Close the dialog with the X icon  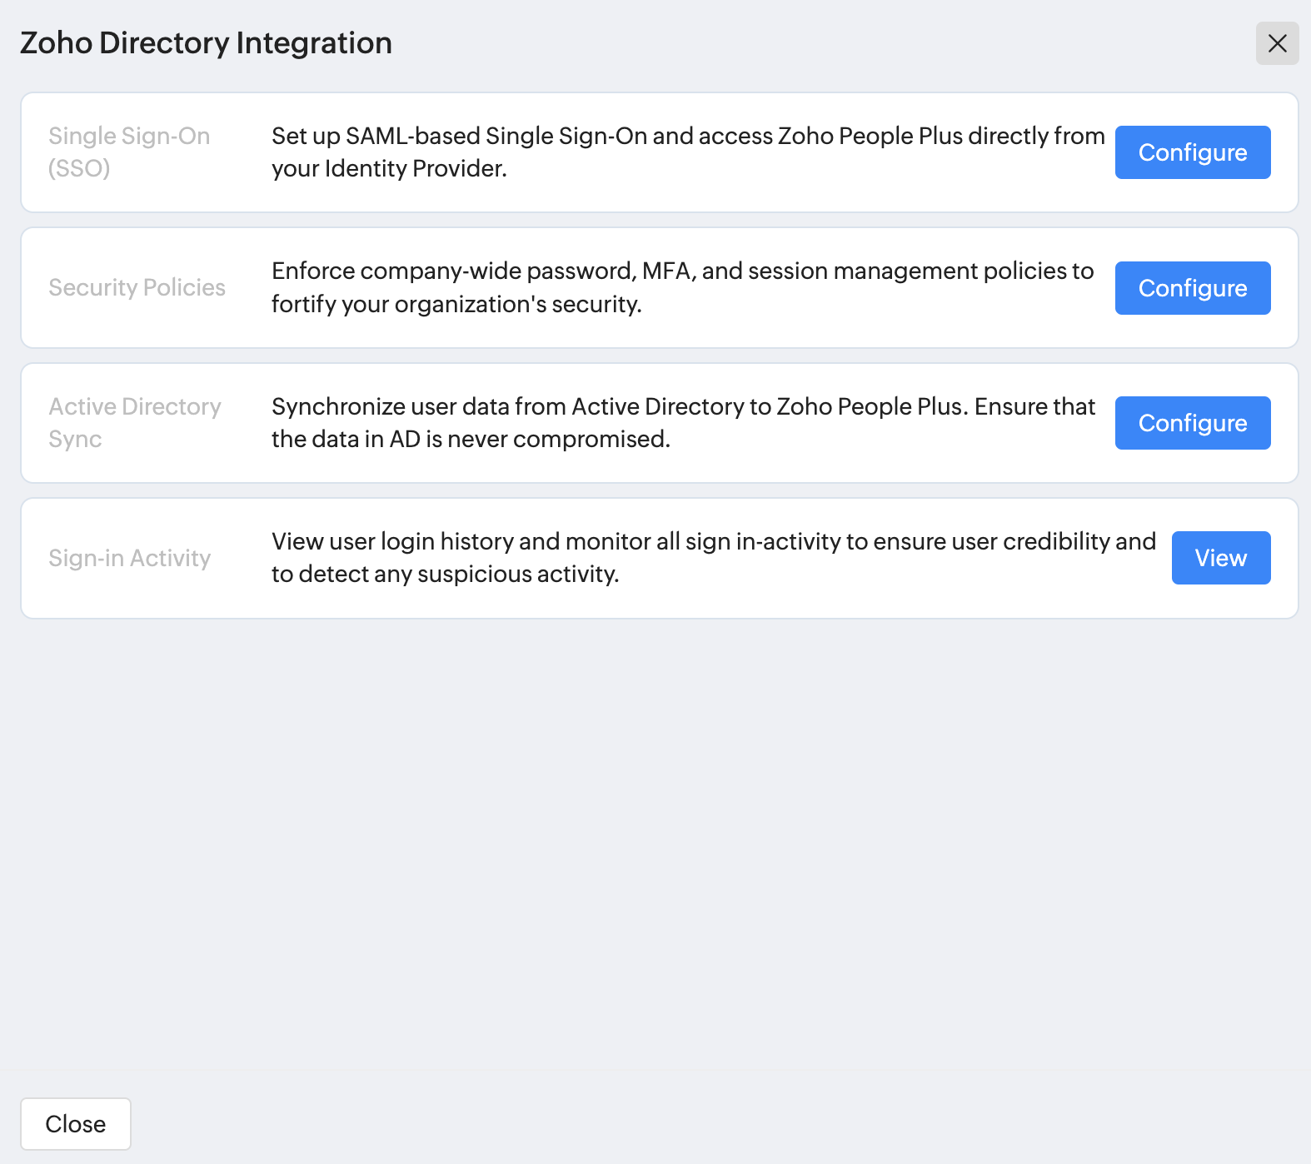[x=1277, y=43]
